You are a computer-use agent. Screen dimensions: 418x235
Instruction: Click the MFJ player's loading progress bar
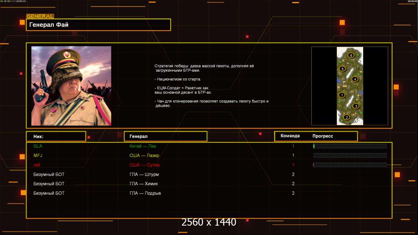[350, 155]
